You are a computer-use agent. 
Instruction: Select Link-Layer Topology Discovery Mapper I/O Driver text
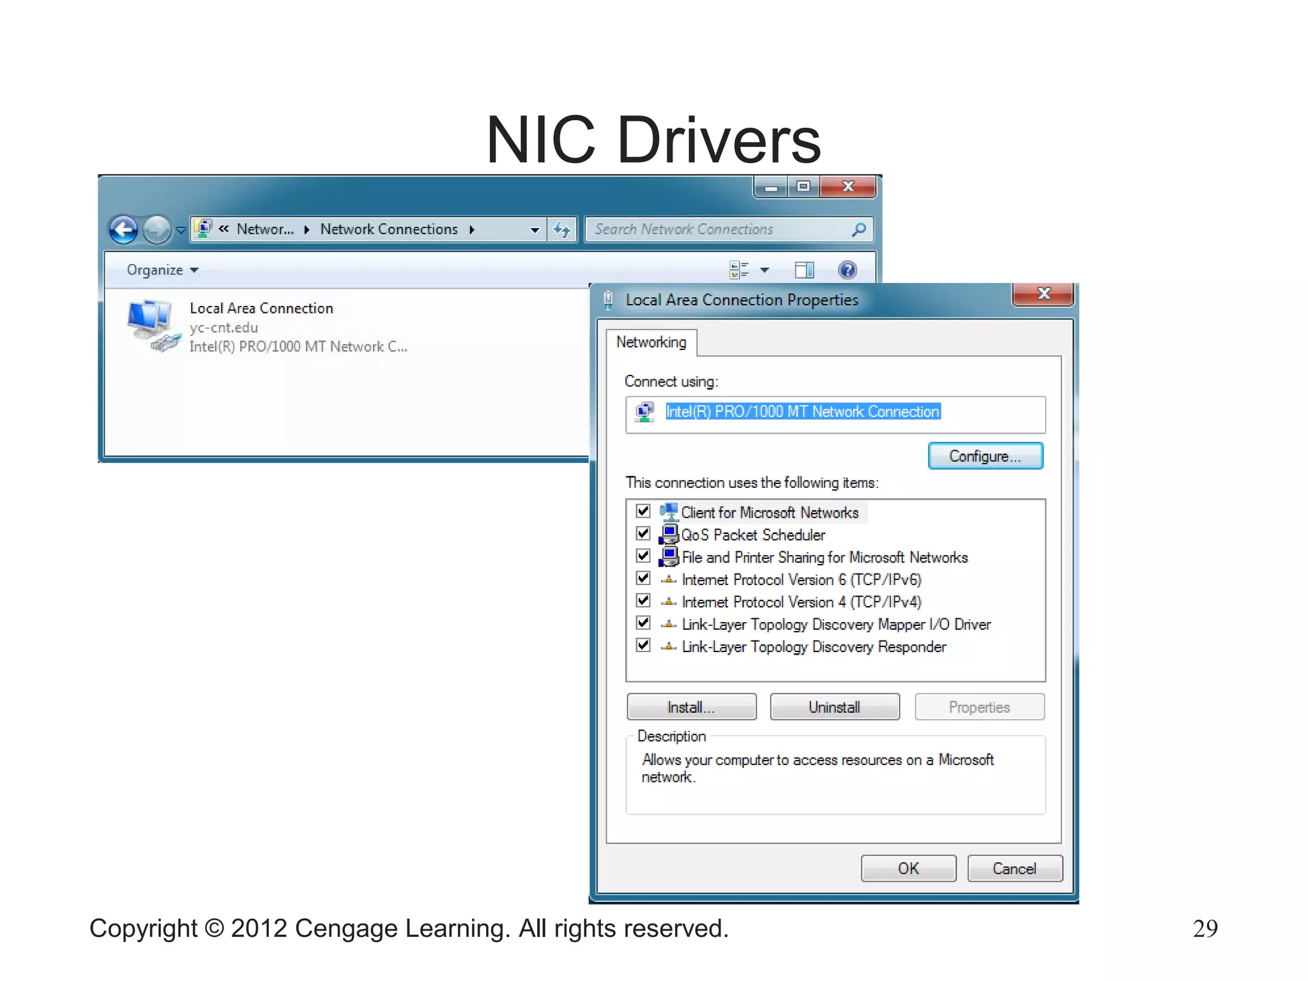836,625
